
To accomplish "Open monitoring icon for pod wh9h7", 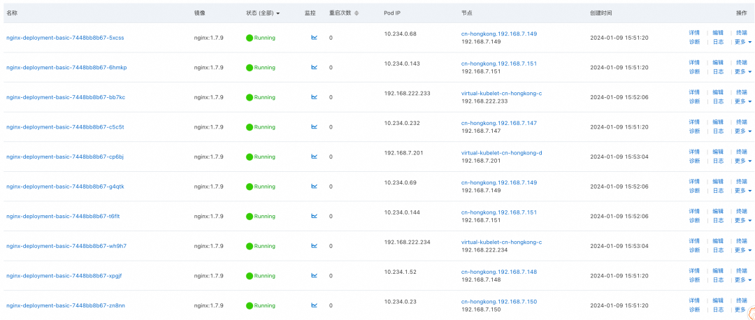I will point(315,245).
